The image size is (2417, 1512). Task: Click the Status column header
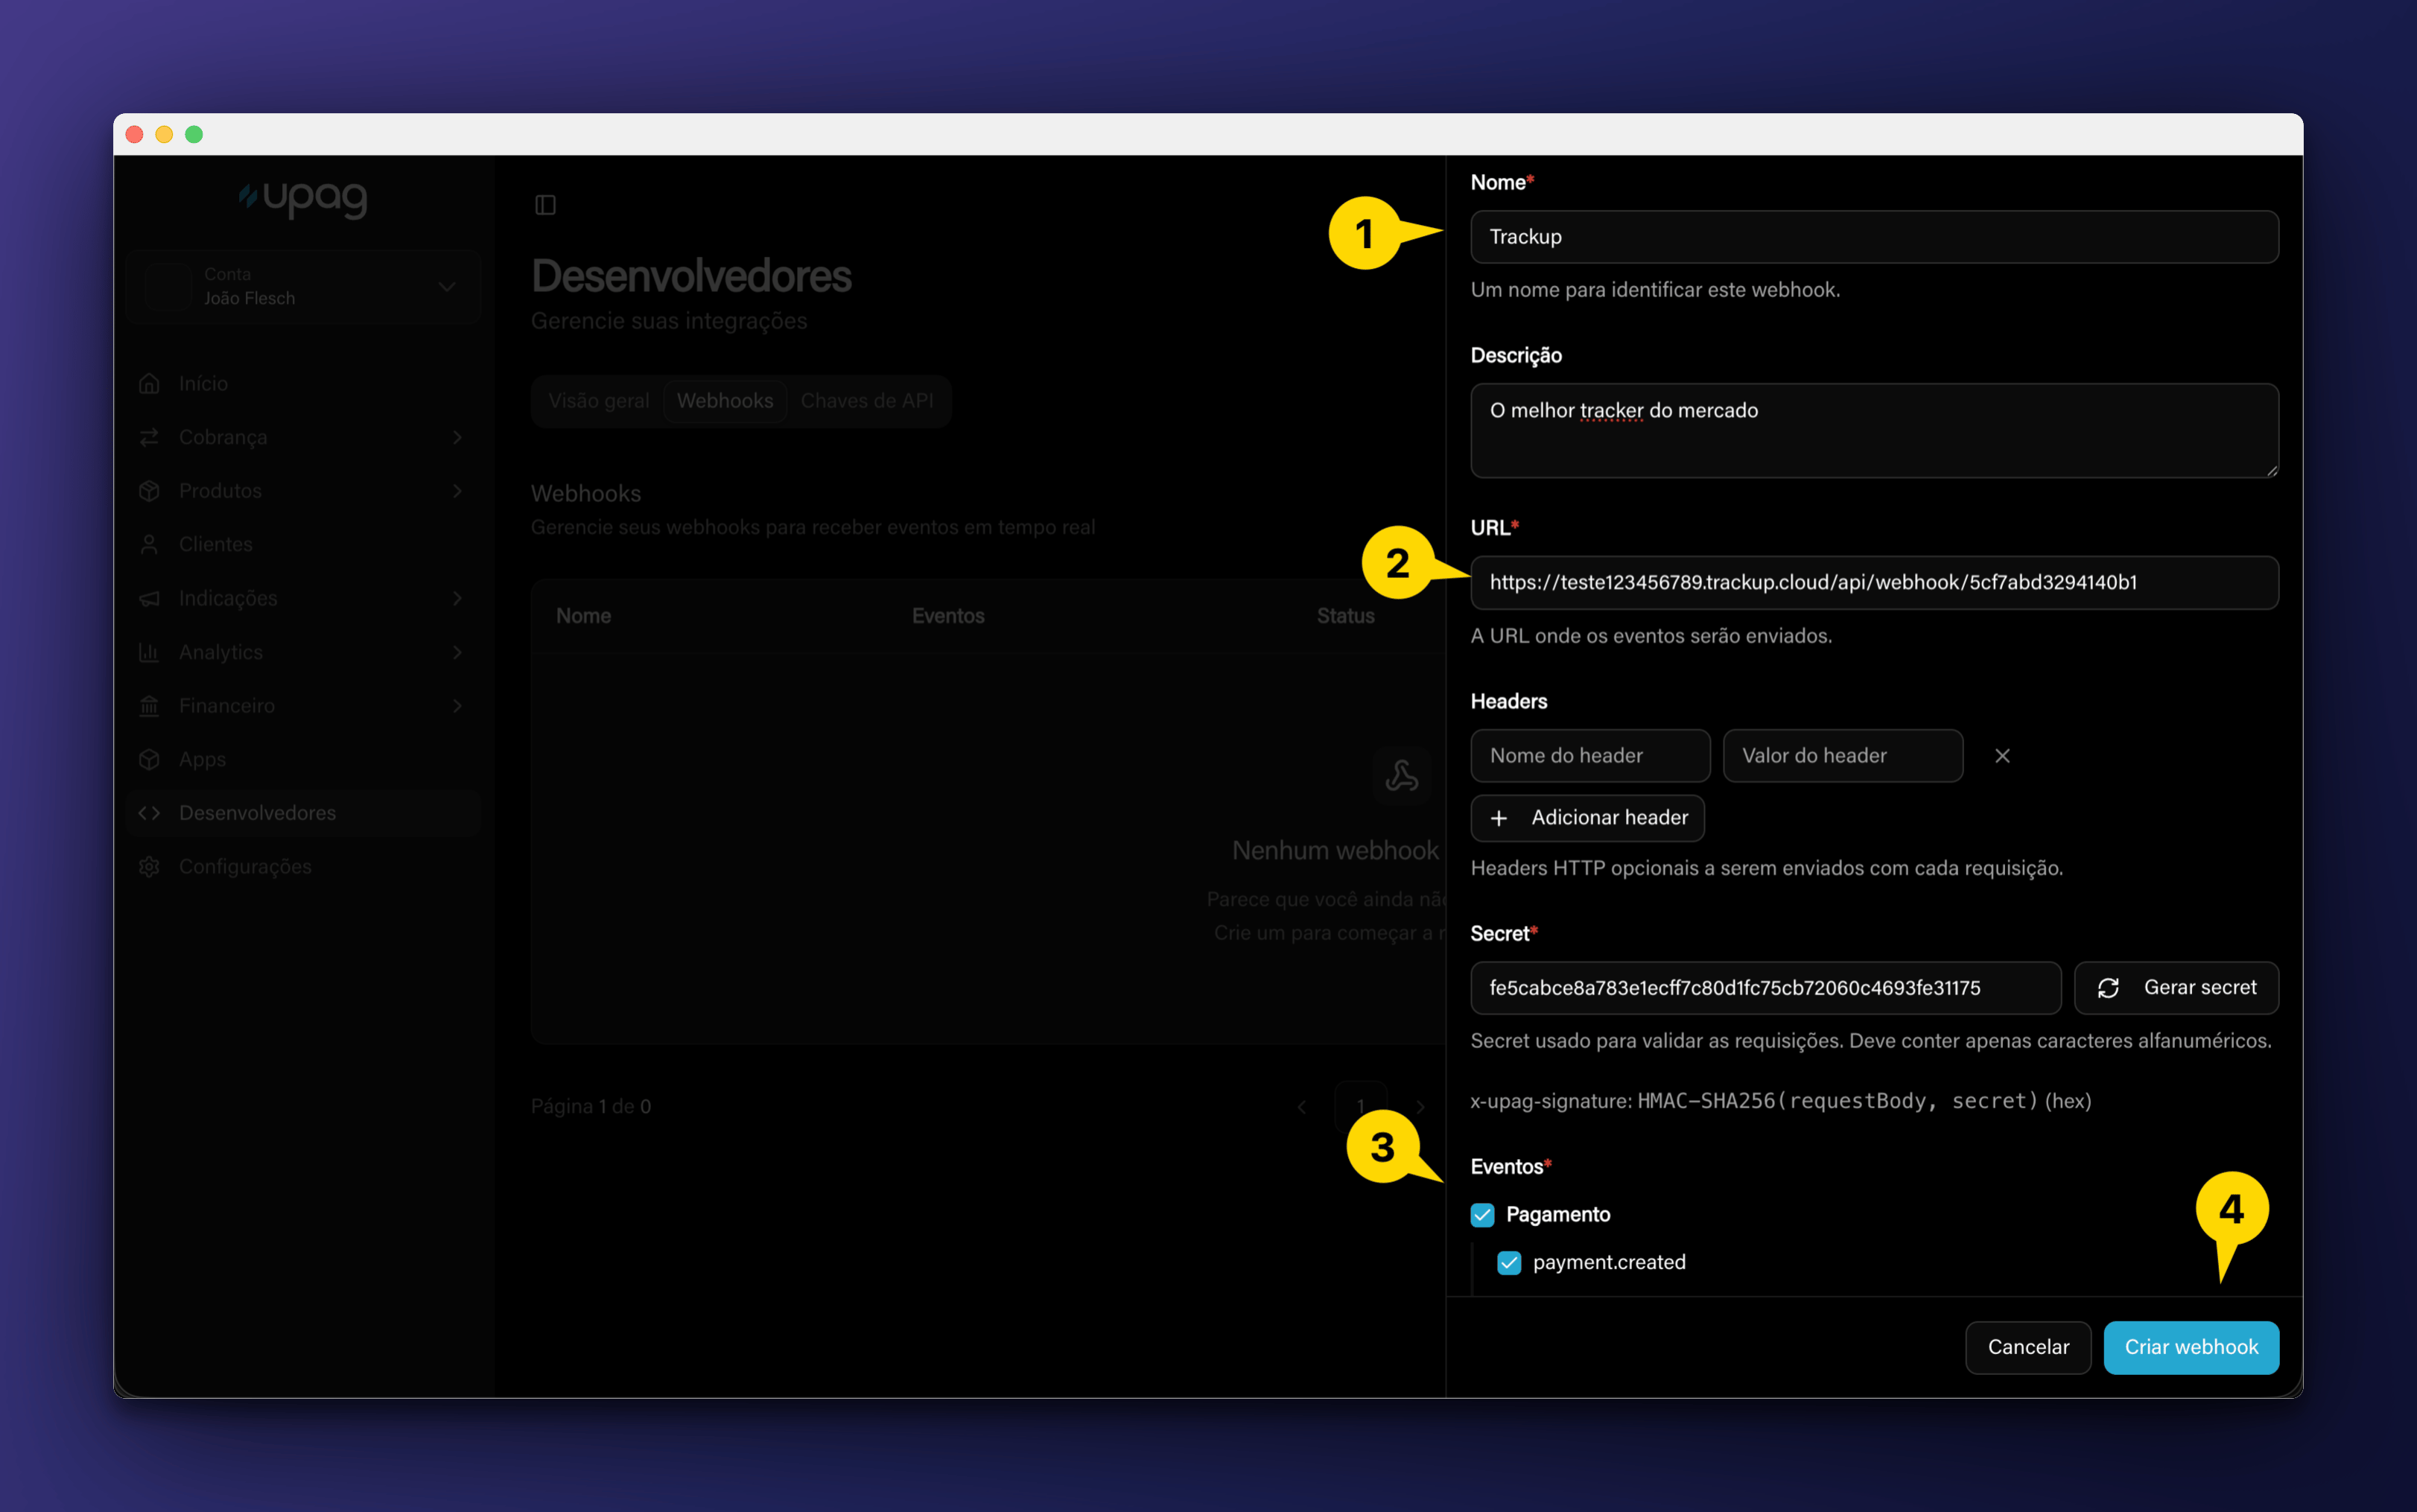pyautogui.click(x=1345, y=616)
